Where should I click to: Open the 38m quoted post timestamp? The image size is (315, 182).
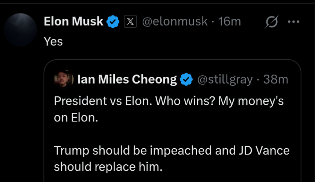tap(276, 80)
